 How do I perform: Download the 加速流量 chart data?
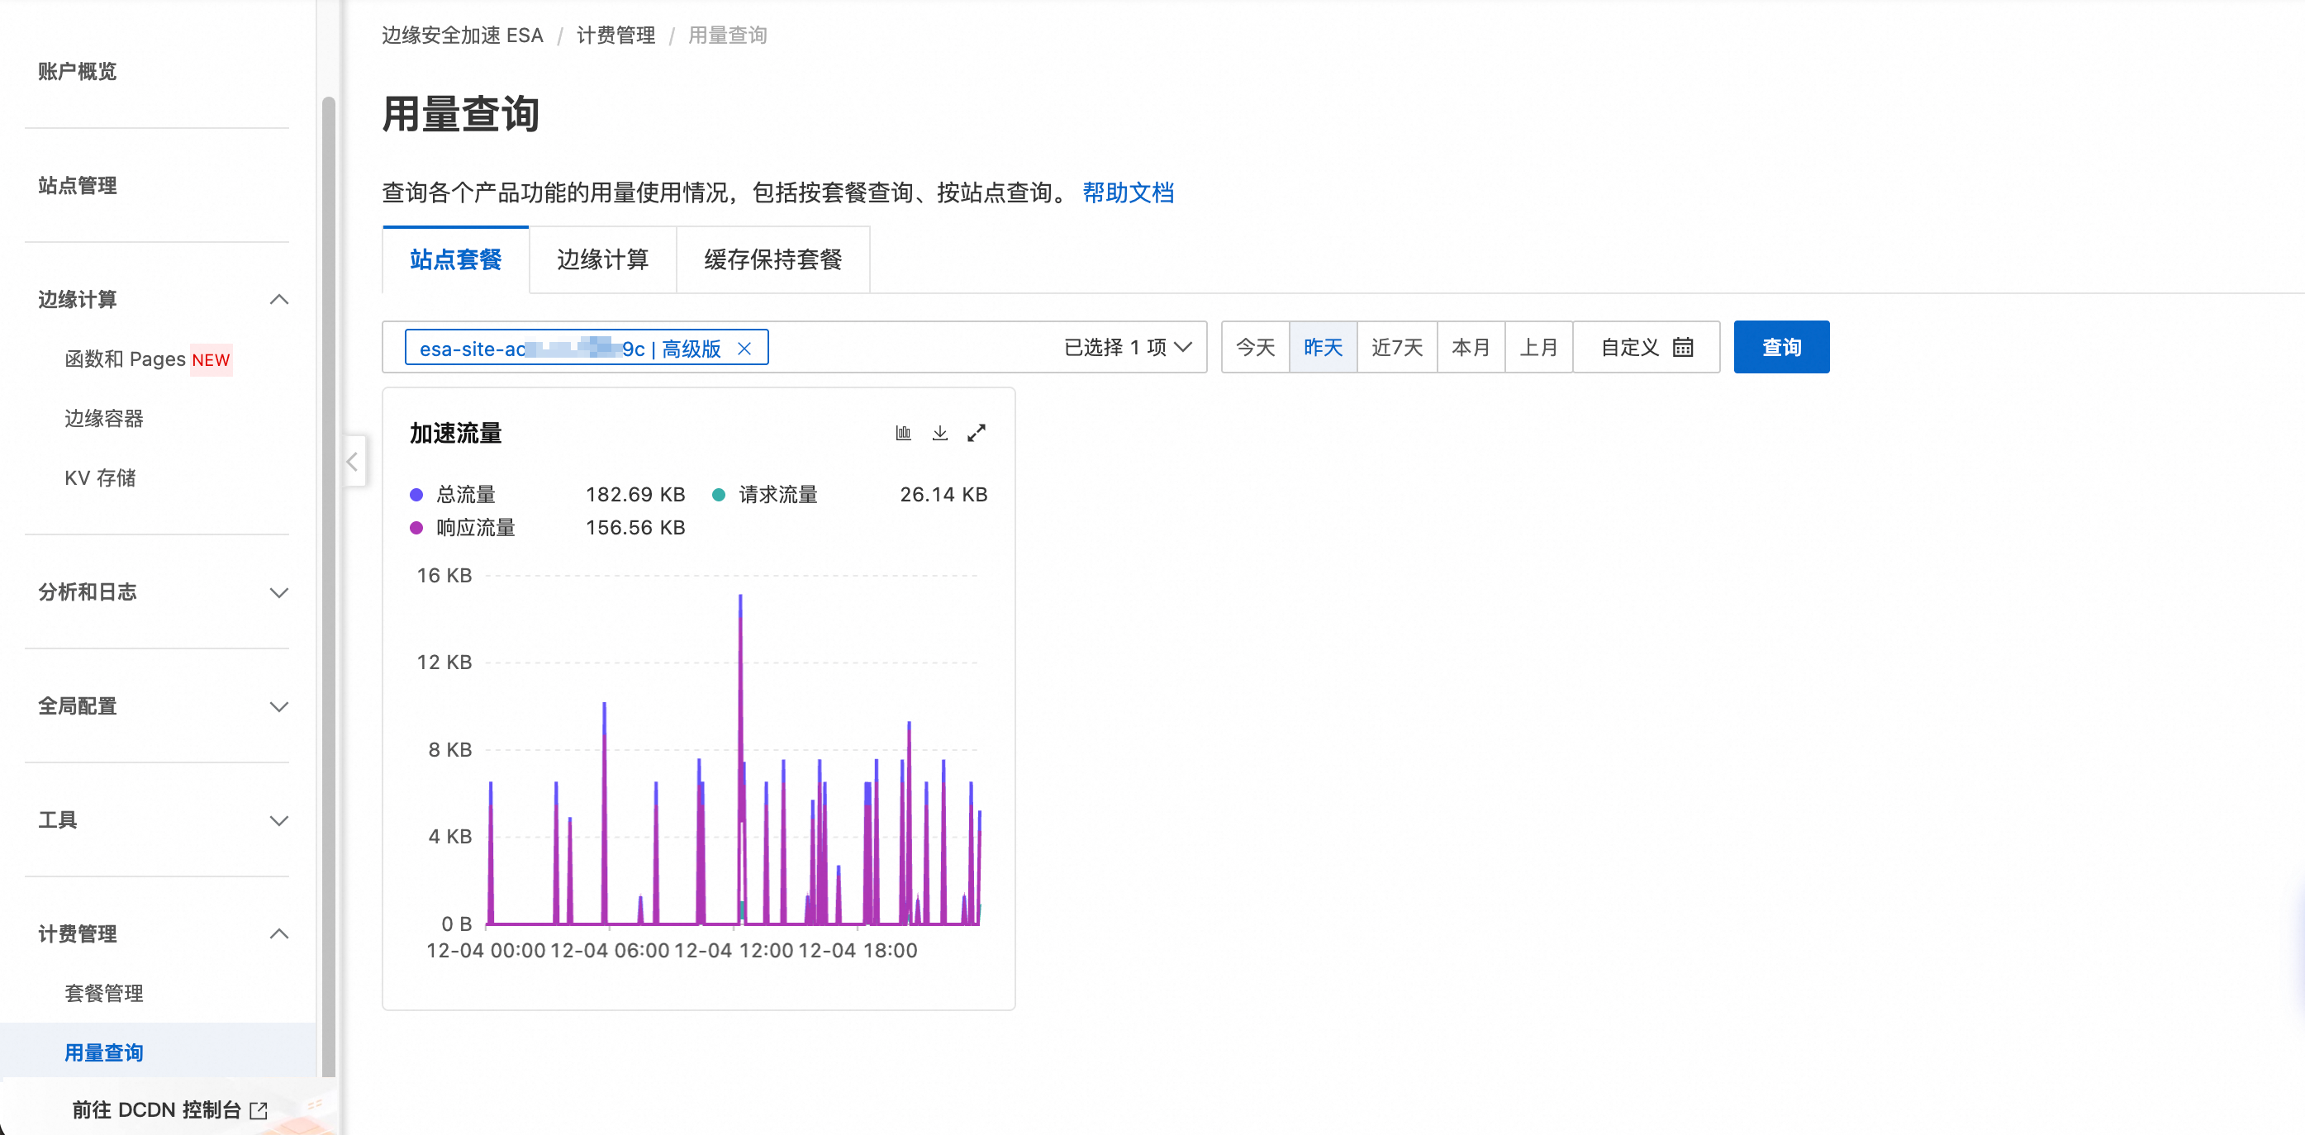click(x=939, y=433)
